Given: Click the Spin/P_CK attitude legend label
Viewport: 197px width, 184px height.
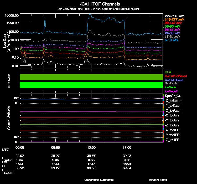Looking at the screenshot, I should point(172,96).
